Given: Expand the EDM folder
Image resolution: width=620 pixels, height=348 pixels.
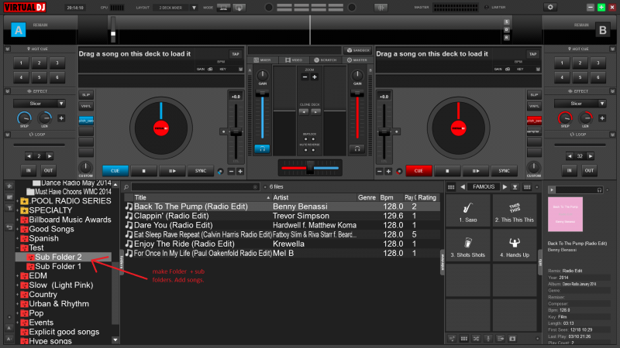Looking at the screenshot, I should pyautogui.click(x=17, y=276).
